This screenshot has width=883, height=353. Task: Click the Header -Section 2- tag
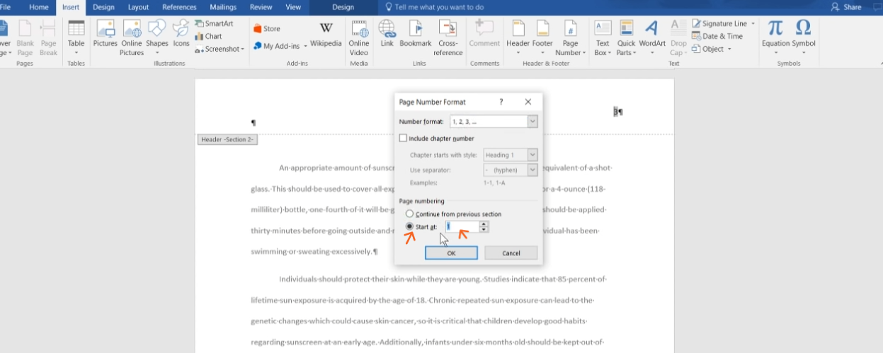pos(227,139)
